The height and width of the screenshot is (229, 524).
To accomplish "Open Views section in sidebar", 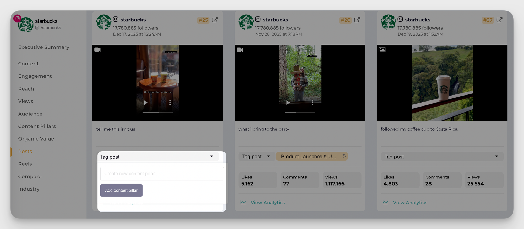I will click(x=25, y=101).
